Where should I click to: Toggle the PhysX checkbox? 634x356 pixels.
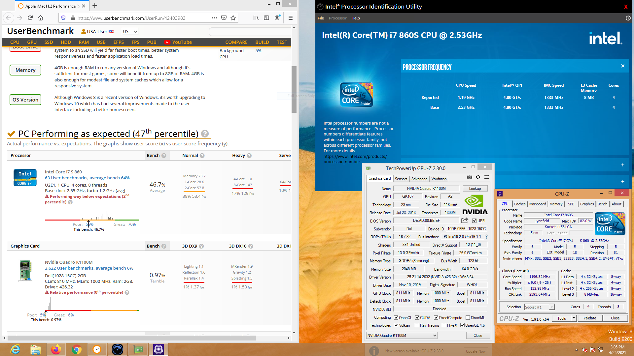click(x=444, y=325)
